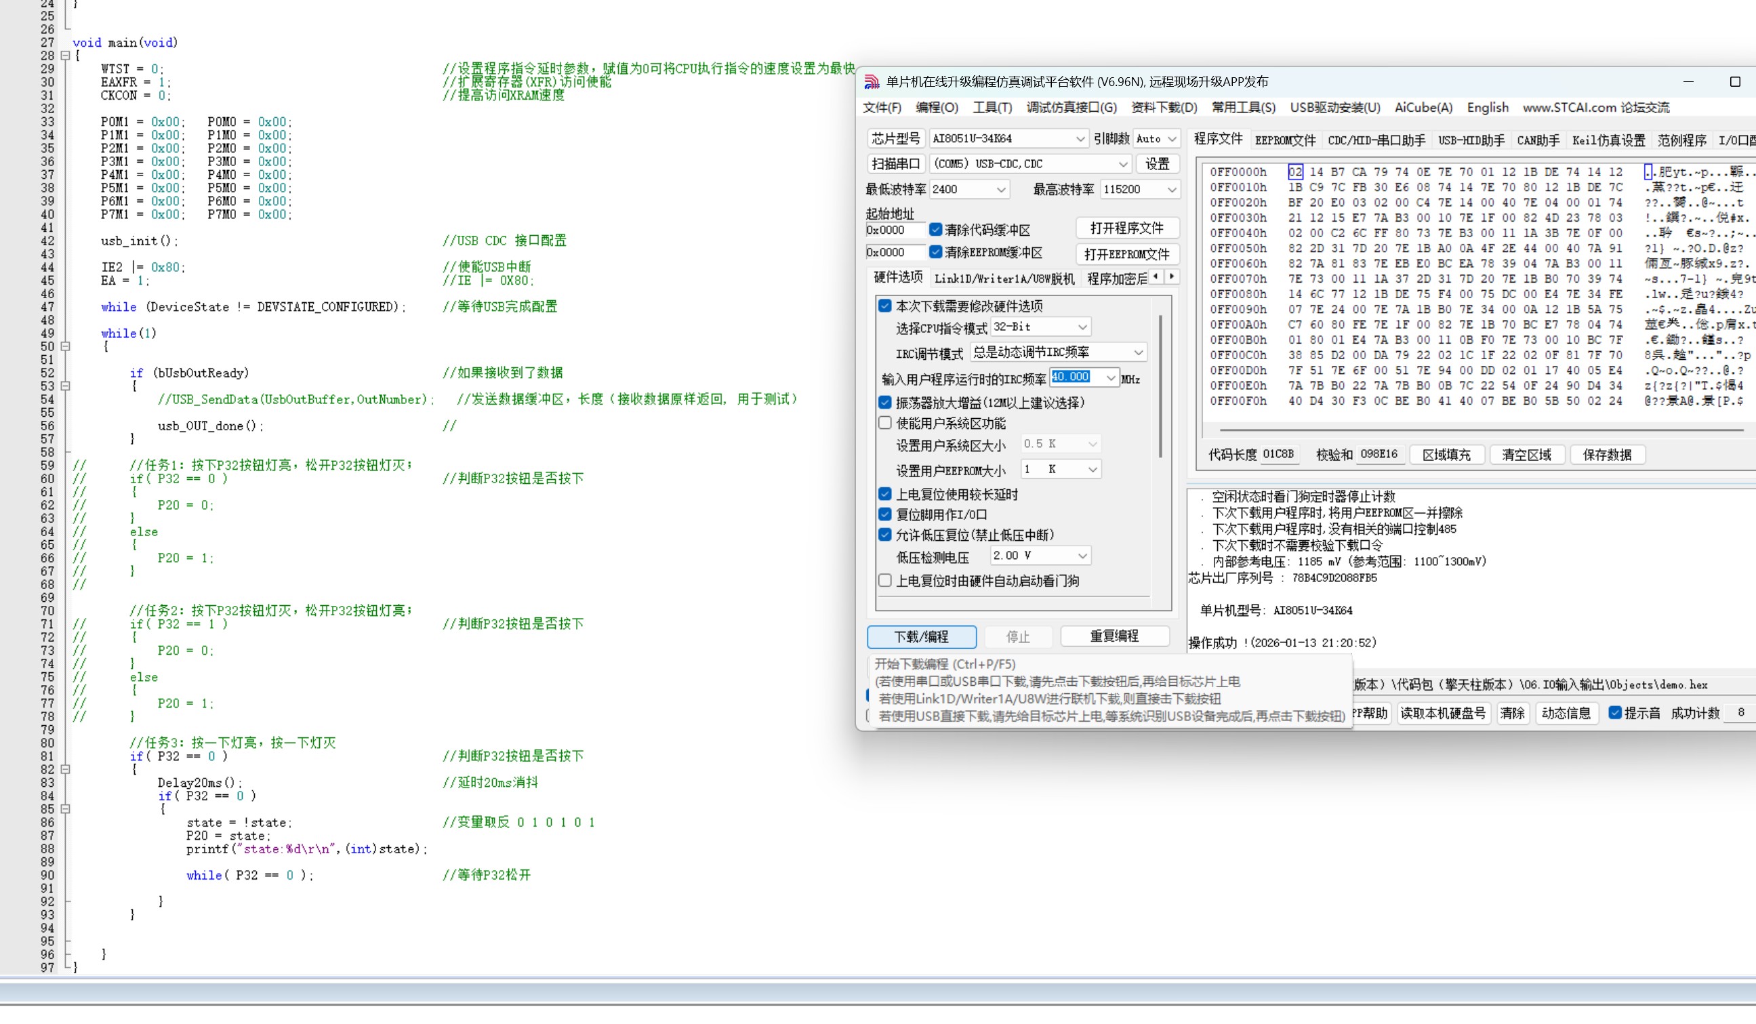Click the 打开程序文件 button
Viewport: 1756px width, 1024px height.
(x=1126, y=228)
